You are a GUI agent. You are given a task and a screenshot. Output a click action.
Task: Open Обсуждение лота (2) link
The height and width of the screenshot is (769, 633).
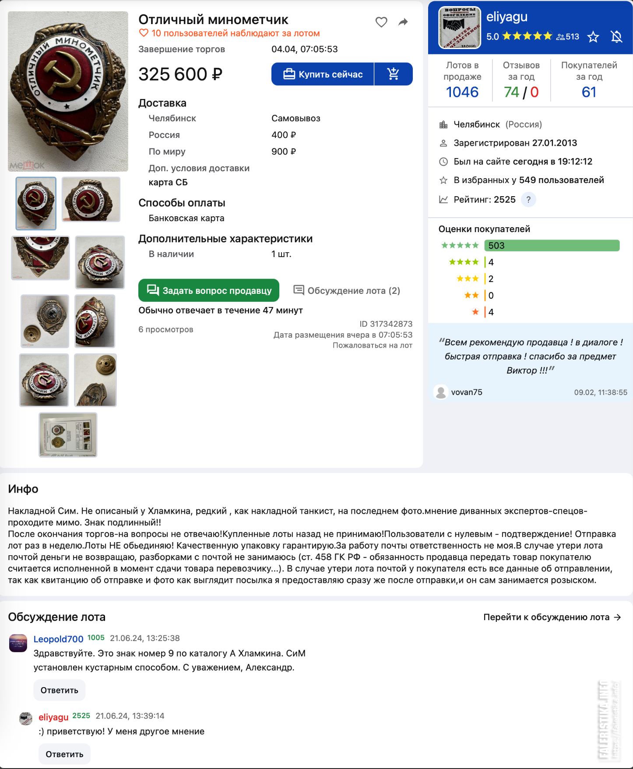tap(347, 291)
